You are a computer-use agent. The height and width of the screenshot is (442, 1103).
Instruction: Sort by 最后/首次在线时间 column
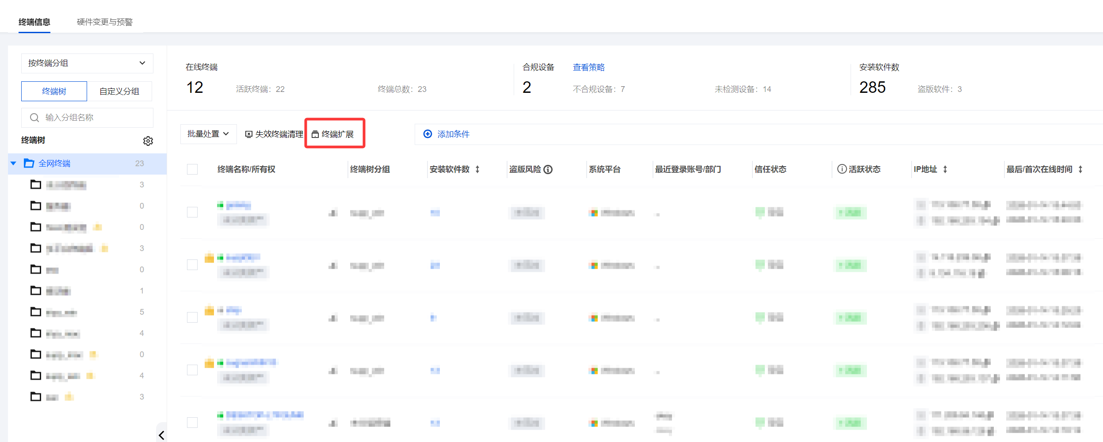(x=1080, y=170)
